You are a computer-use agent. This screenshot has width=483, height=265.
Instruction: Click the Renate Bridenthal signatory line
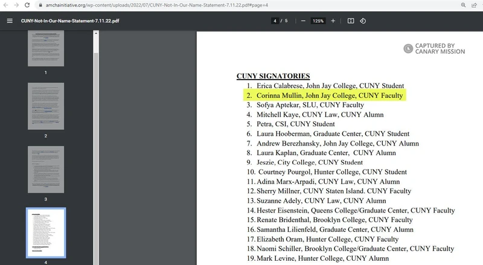[330, 220]
